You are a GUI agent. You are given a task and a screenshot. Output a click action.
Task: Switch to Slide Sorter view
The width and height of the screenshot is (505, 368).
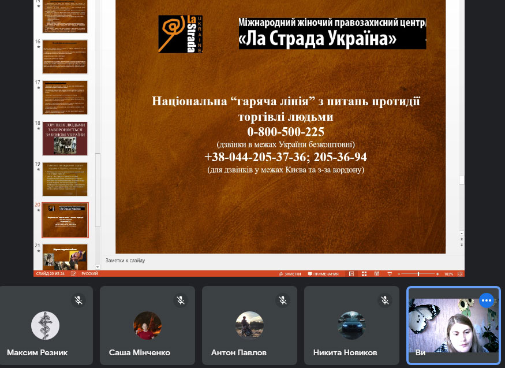coord(364,274)
